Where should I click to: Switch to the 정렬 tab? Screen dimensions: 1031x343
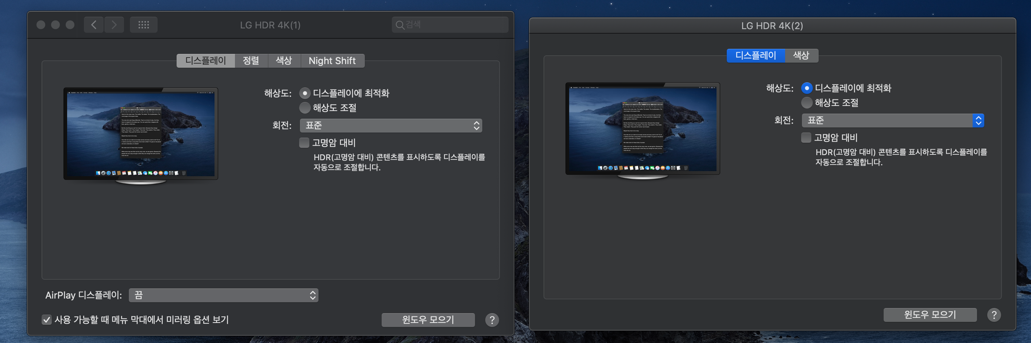pyautogui.click(x=251, y=61)
